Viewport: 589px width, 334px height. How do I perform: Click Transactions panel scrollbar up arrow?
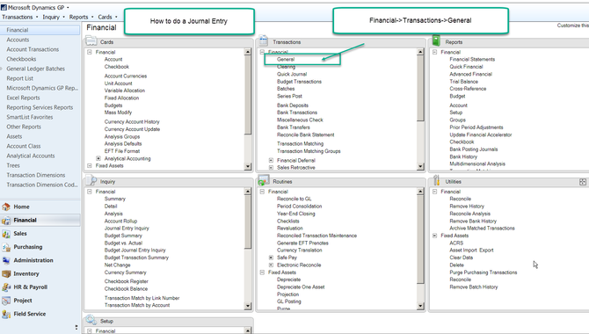click(420, 52)
